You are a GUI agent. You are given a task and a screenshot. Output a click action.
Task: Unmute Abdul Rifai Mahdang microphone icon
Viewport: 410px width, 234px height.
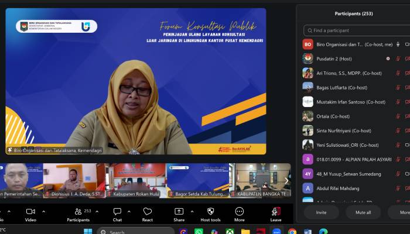398,188
